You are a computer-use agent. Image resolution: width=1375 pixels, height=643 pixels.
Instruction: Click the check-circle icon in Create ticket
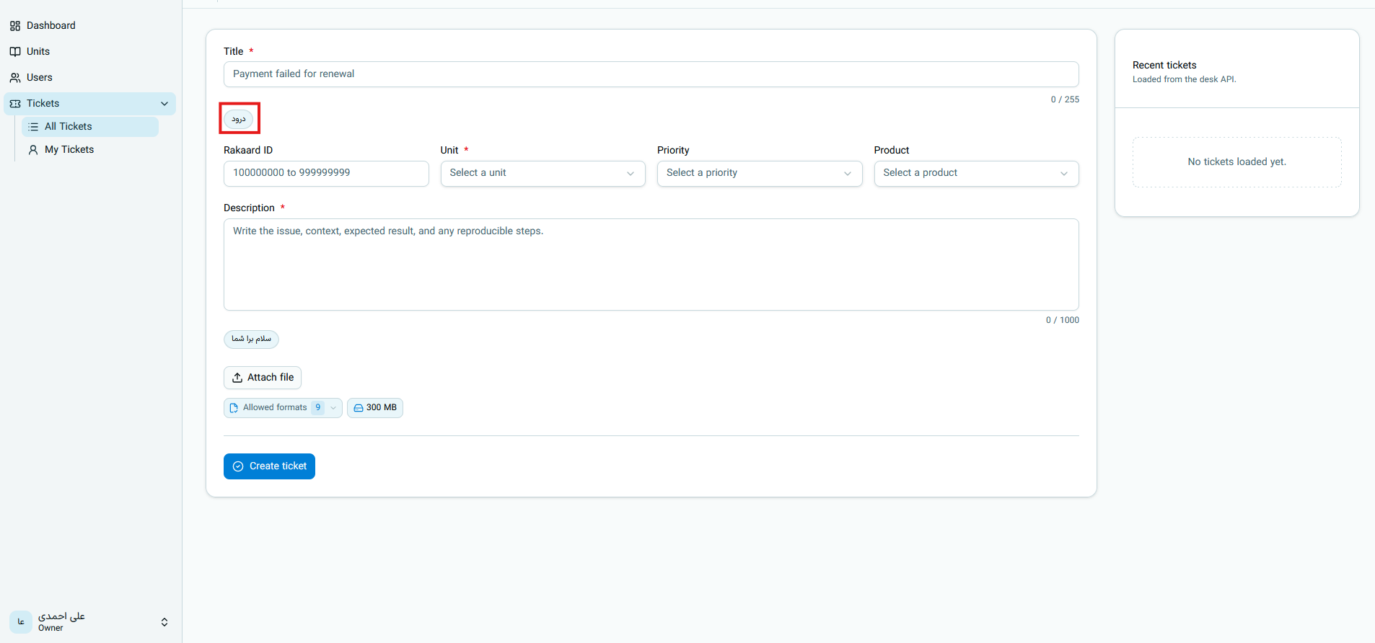point(238,466)
